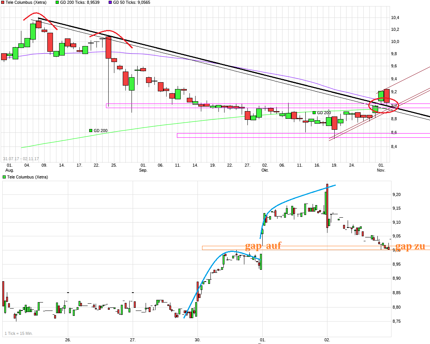The width and height of the screenshot is (430, 344).
Task: Click the lower-left GD 200 chart label
Action: pyautogui.click(x=100, y=131)
